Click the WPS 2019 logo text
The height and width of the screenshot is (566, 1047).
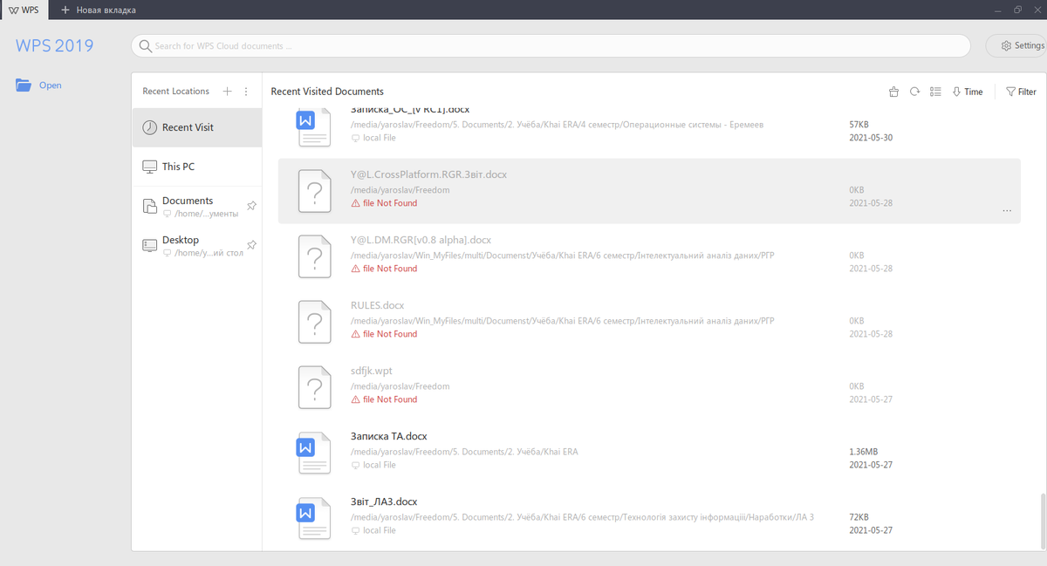(54, 46)
